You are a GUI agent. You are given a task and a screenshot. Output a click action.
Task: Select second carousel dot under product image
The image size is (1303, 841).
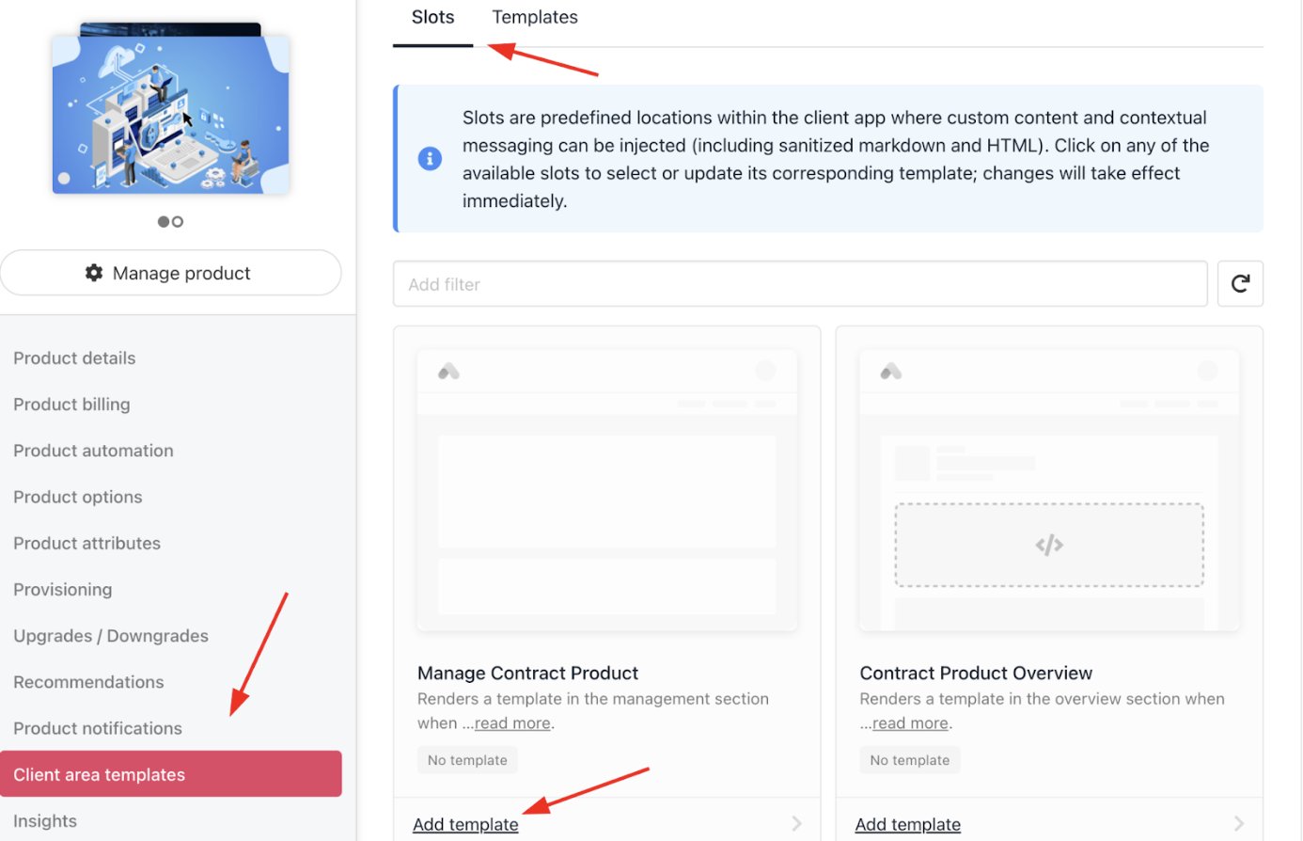[178, 222]
